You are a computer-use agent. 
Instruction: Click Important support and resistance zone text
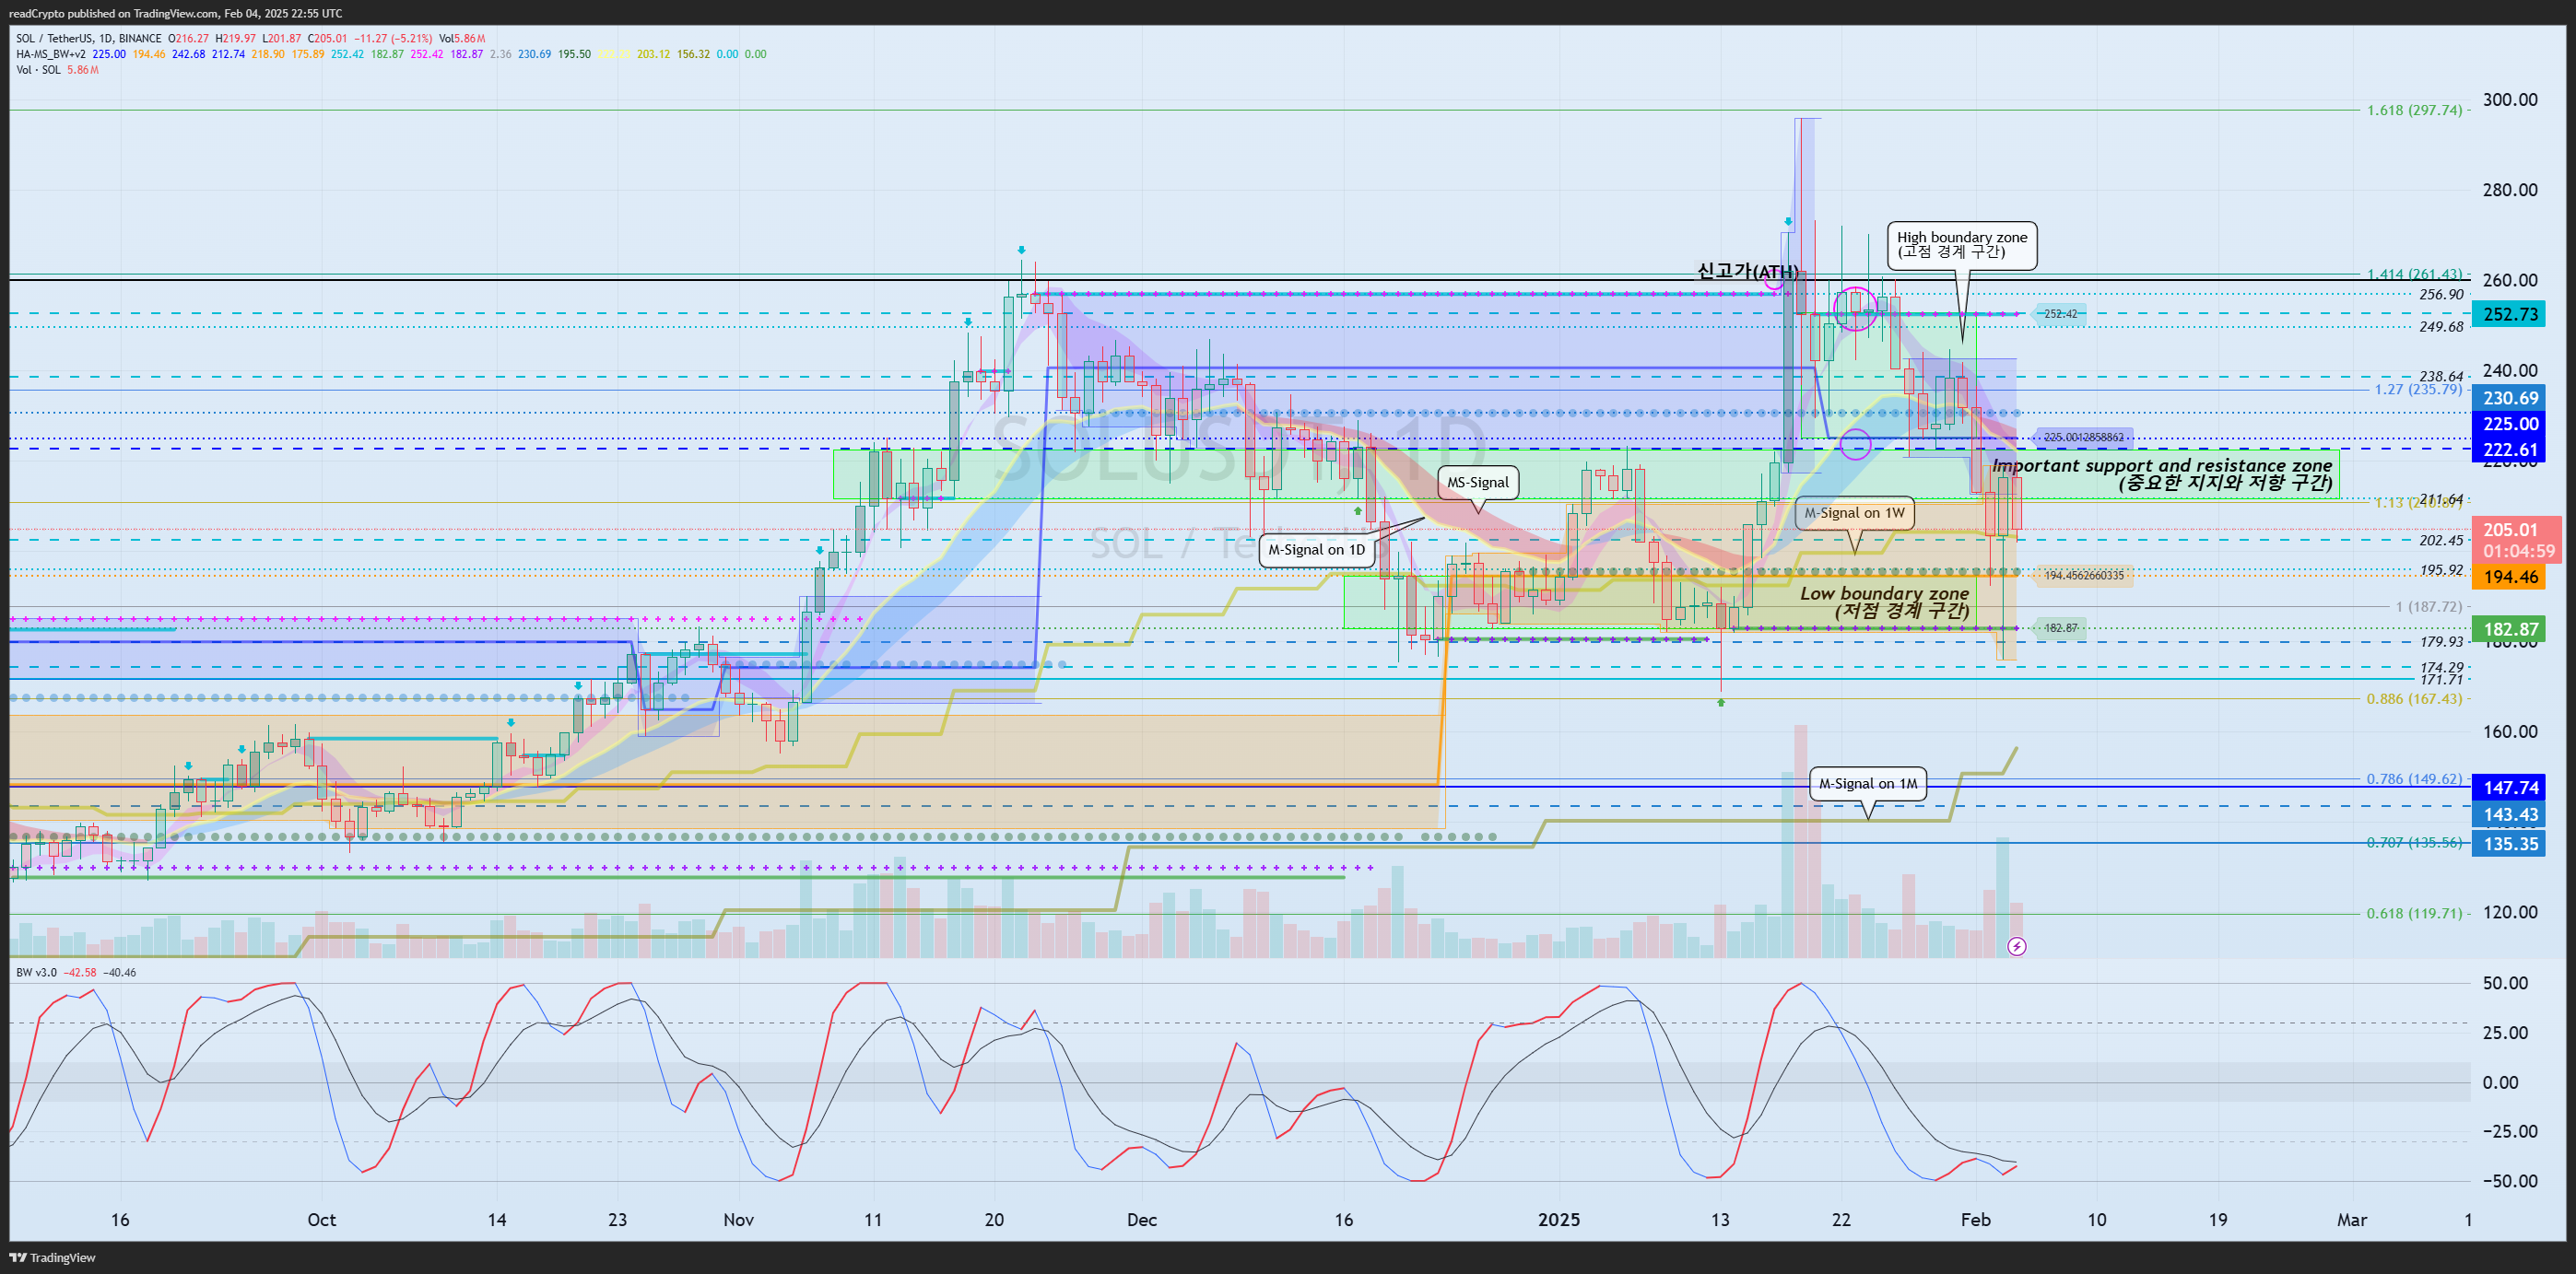2161,473
